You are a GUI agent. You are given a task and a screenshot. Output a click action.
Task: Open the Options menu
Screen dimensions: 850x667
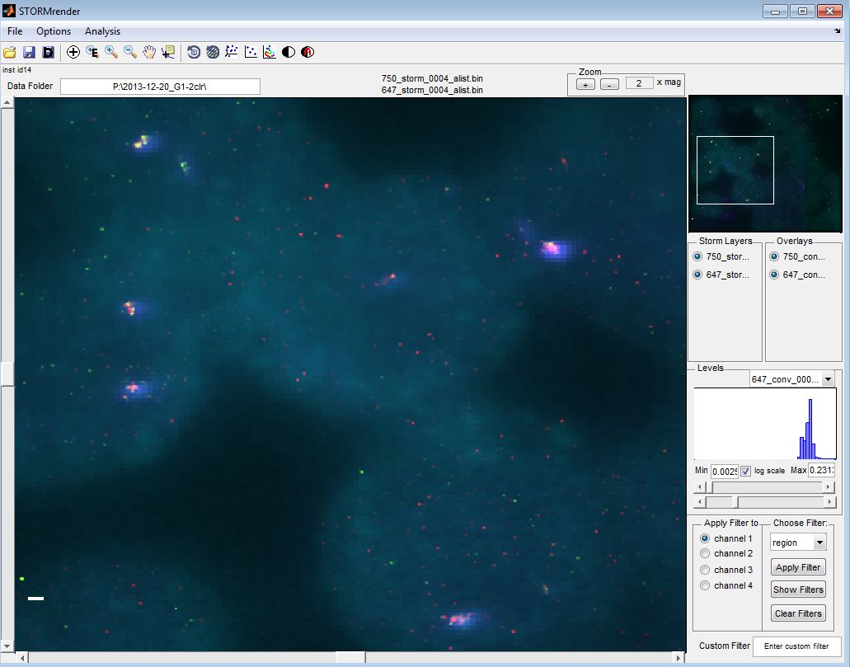(53, 31)
